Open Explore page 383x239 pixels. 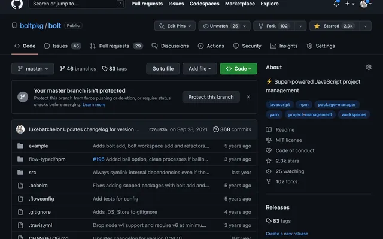[269, 4]
